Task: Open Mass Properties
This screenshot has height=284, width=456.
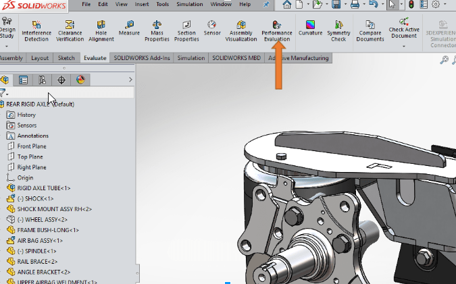Action: click(157, 31)
